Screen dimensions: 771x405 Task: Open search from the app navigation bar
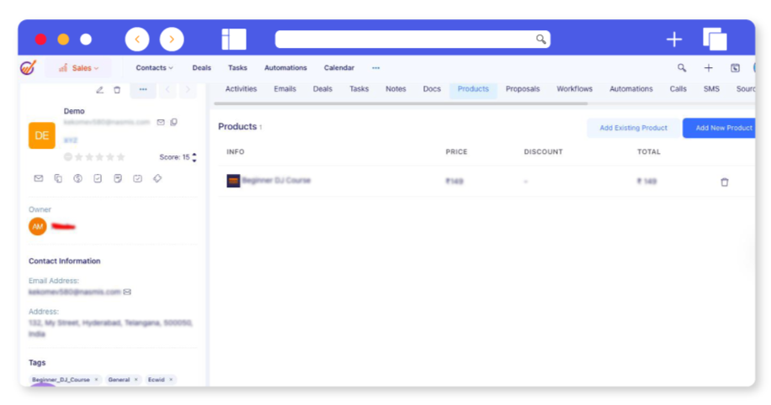tap(682, 68)
